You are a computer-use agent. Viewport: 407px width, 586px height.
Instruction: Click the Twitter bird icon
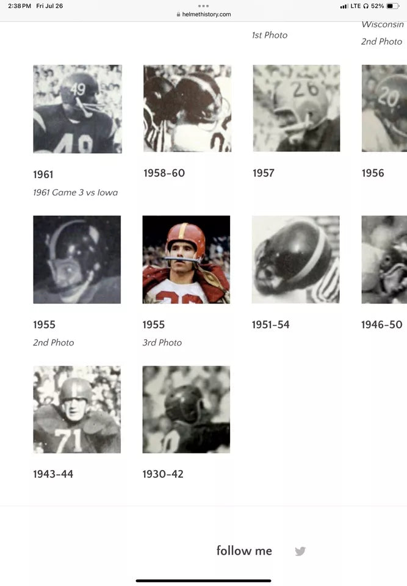[x=300, y=551]
